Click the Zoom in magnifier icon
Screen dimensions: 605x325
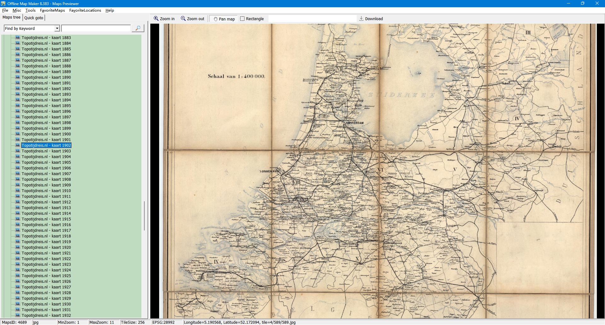[156, 19]
